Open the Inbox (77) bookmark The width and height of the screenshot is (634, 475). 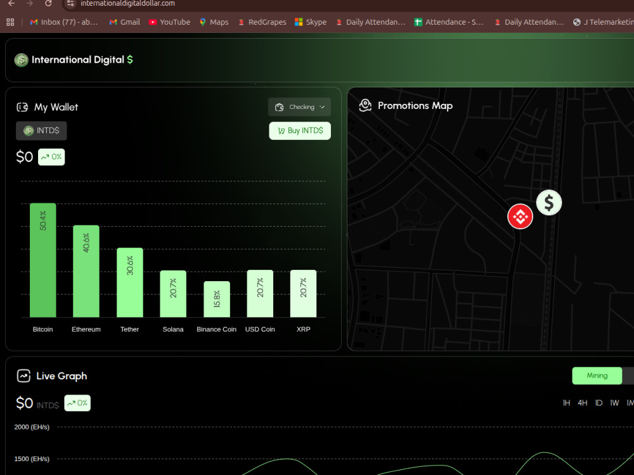[x=64, y=22]
